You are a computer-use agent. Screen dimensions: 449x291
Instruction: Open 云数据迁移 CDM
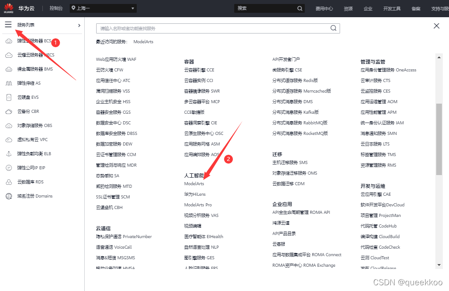(288, 184)
